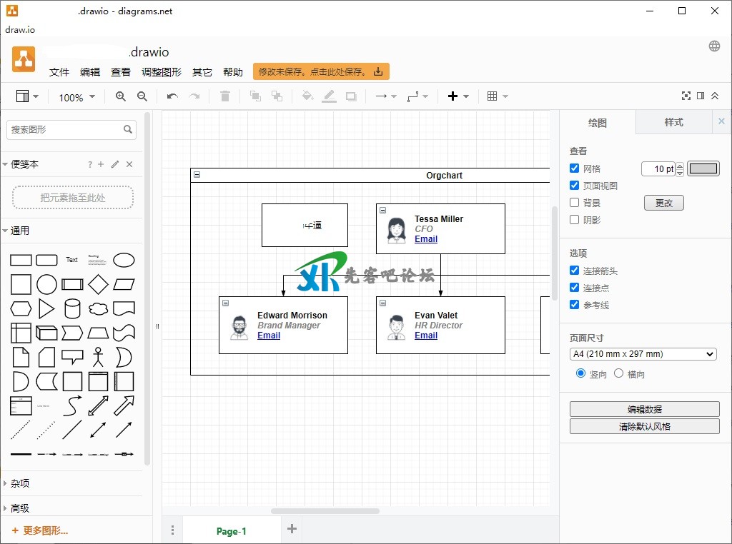Image resolution: width=732 pixels, height=544 pixels.
Task: Select the 横向 landscape radio button
Action: pyautogui.click(x=619, y=373)
